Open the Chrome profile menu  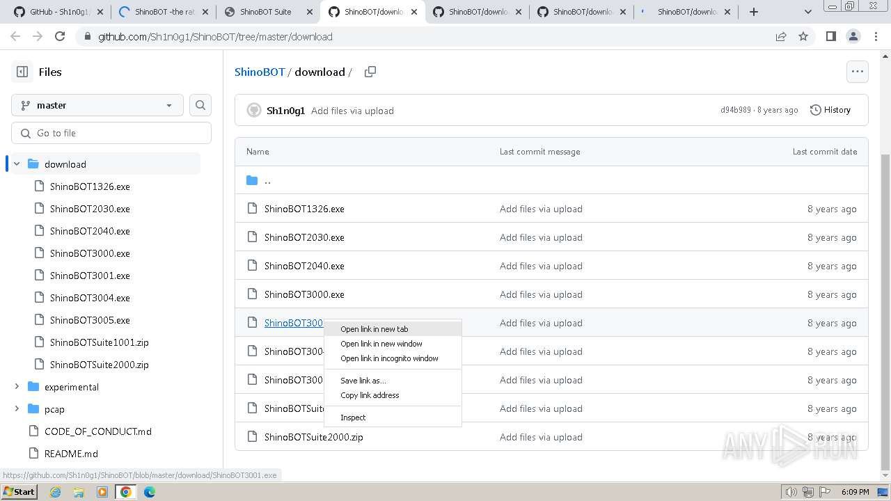pos(853,36)
